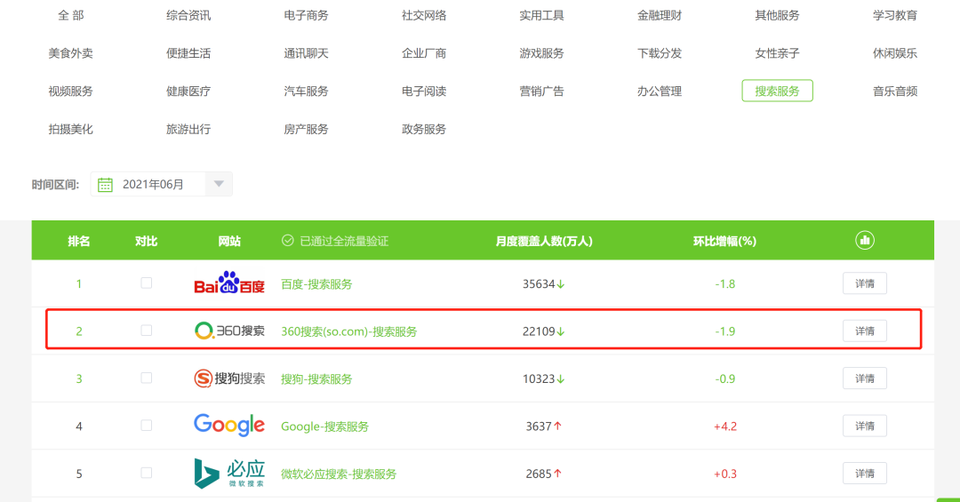Tick the compare checkbox for Google
Image resolution: width=960 pixels, height=502 pixels.
(x=147, y=426)
